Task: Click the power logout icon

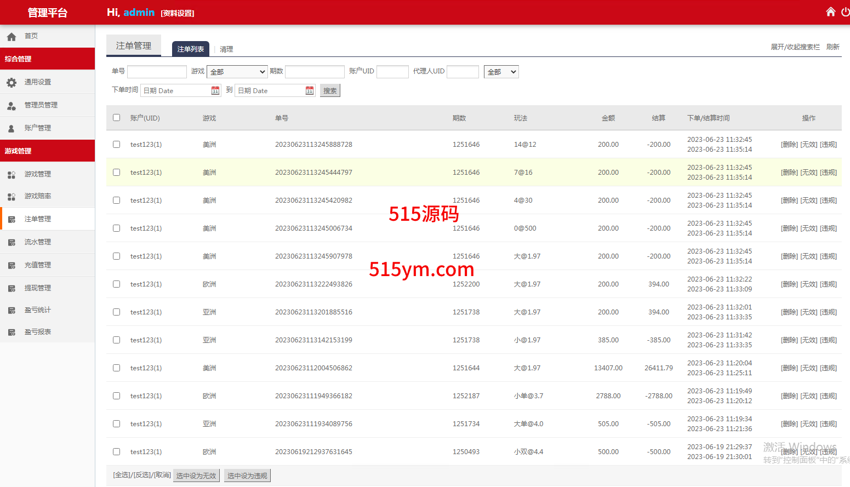Action: click(x=845, y=12)
